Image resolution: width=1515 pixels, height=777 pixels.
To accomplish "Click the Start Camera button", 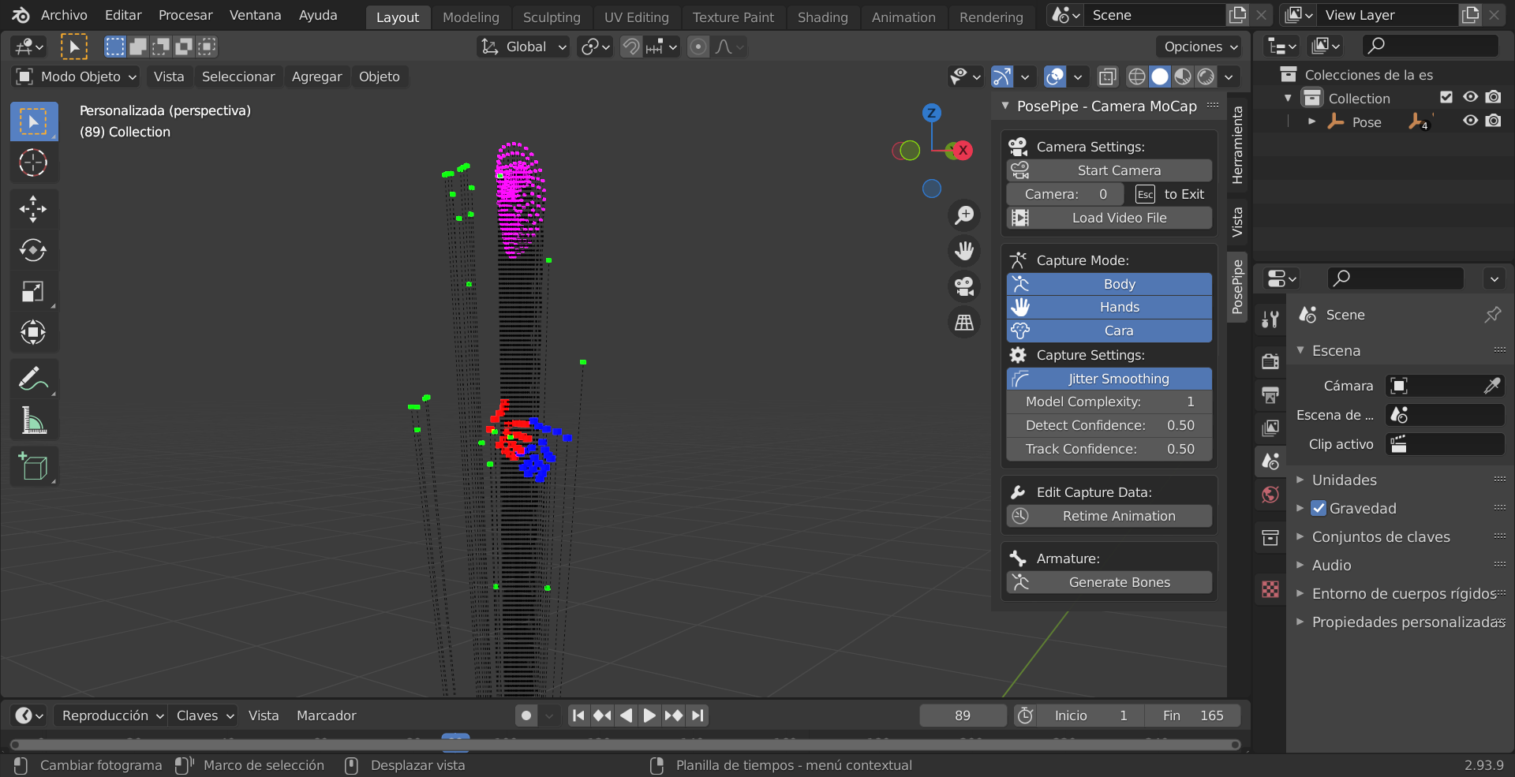I will click(x=1109, y=170).
